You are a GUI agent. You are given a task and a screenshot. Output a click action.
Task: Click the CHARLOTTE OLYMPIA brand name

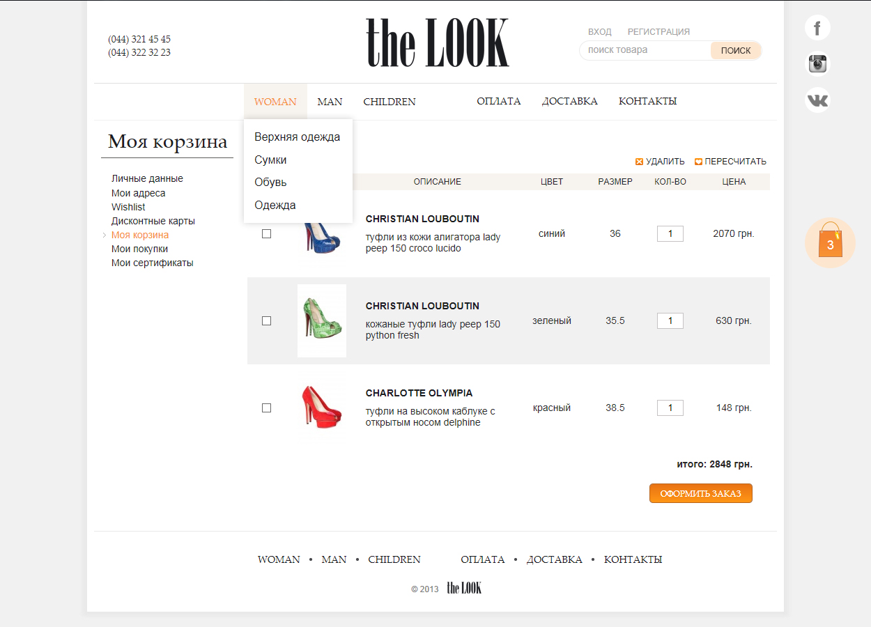tap(419, 394)
